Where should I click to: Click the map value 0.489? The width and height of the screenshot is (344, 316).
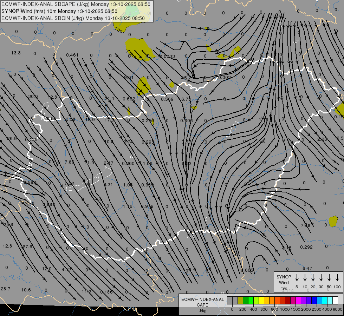point(31,140)
